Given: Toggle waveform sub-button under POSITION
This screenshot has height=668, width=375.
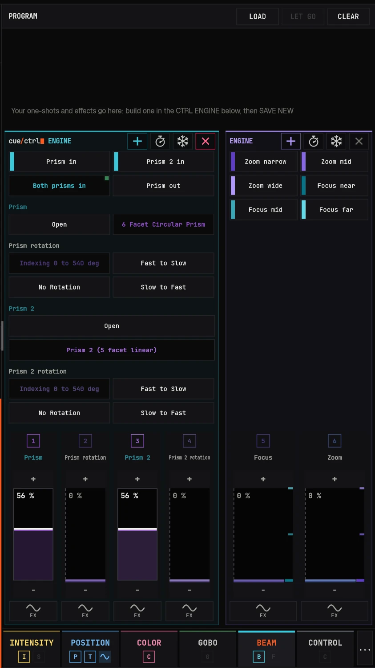Looking at the screenshot, I should tap(105, 656).
